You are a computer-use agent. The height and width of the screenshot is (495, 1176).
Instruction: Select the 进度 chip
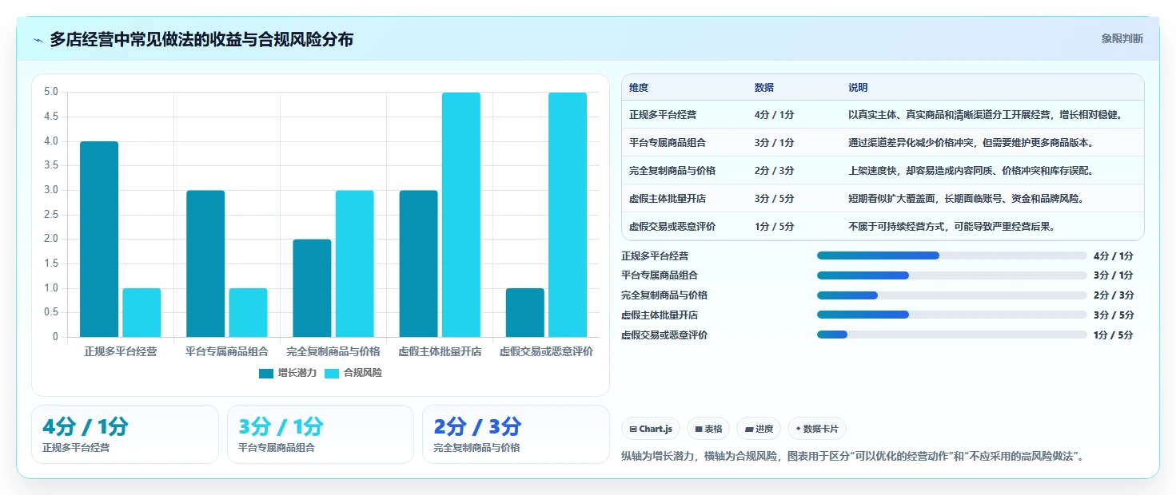click(x=759, y=429)
